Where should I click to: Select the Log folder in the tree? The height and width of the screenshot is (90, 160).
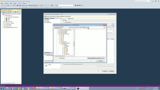click(66, 52)
